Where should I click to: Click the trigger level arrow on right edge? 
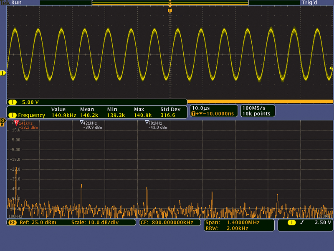point(331,68)
